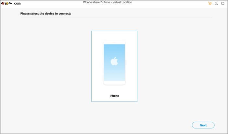
Task: Select the iPhone device card
Action: coord(114,66)
